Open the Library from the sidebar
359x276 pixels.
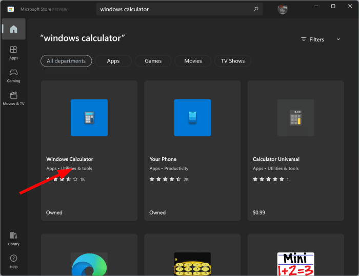[x=13, y=238]
